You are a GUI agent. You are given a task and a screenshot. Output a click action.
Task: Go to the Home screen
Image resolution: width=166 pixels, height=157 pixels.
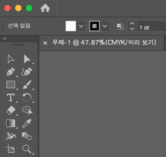pos(45,8)
